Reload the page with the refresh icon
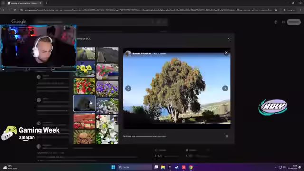304x171 pixels. coord(15,10)
